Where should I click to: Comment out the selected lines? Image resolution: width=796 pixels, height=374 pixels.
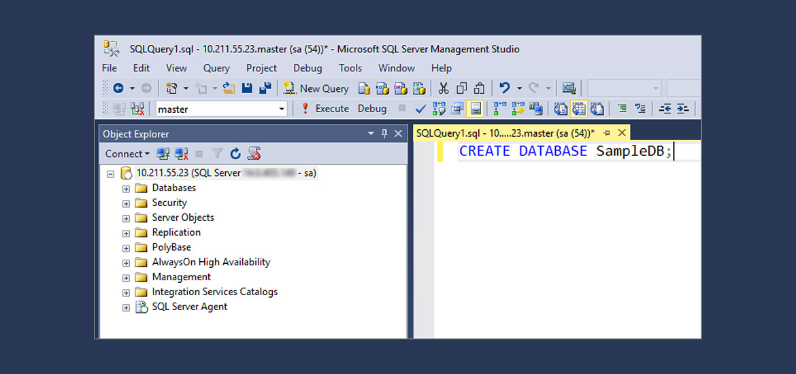[x=622, y=108]
